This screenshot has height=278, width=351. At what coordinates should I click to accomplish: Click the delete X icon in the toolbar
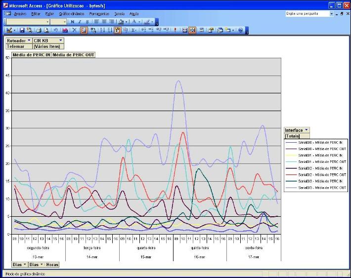coord(74,30)
